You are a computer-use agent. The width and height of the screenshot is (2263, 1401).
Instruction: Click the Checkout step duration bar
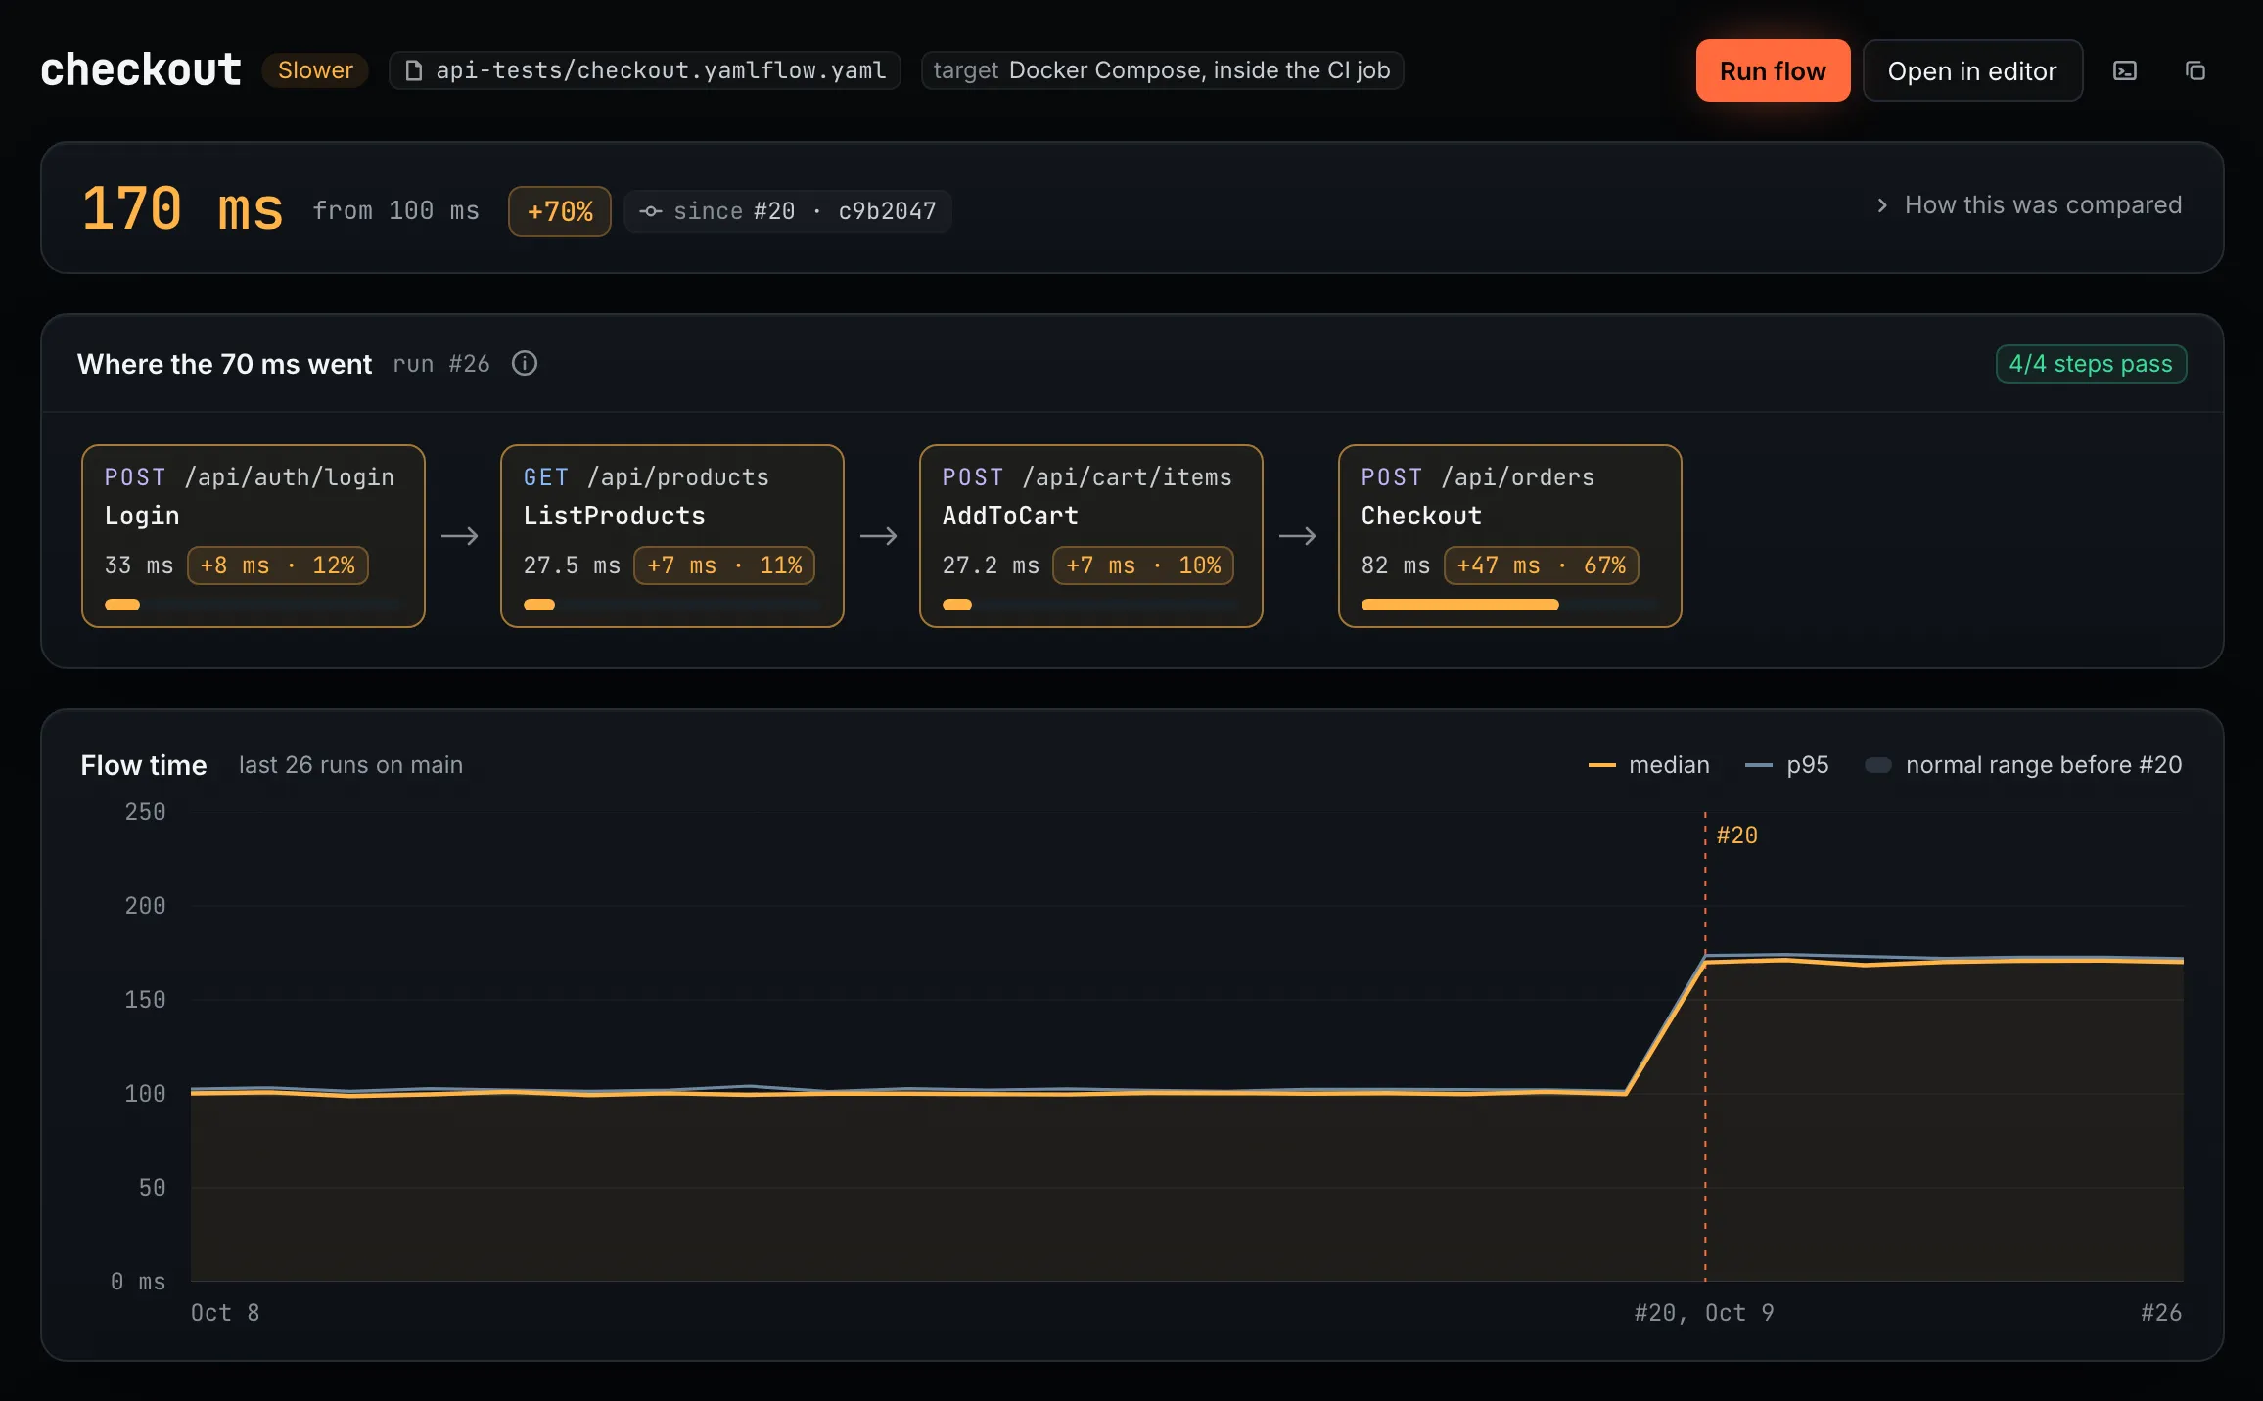(1508, 605)
